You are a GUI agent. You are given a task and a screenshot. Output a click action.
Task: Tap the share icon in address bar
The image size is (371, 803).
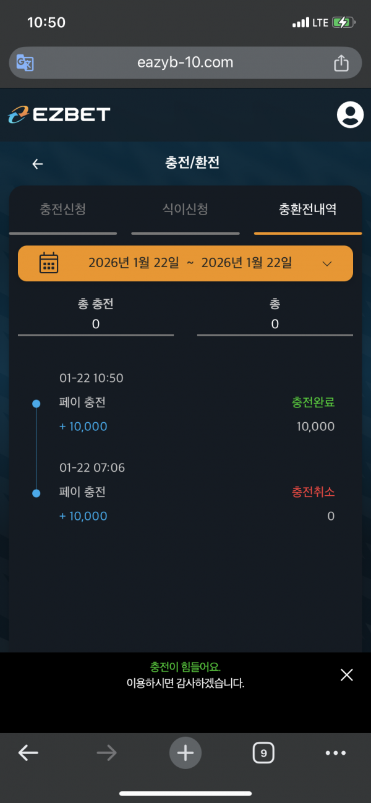point(341,62)
